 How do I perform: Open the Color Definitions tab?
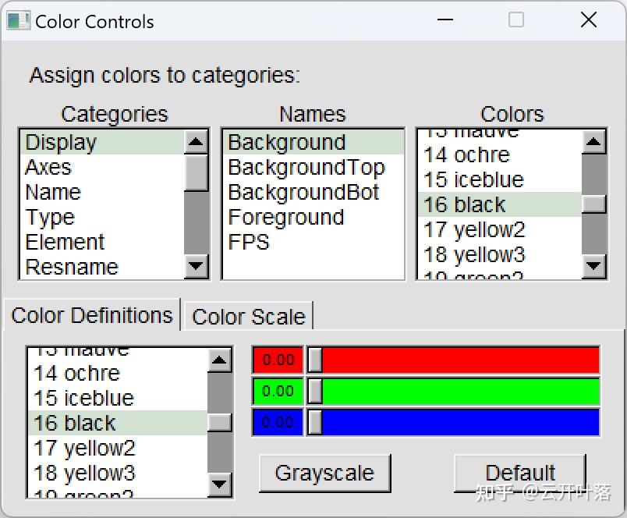click(92, 315)
